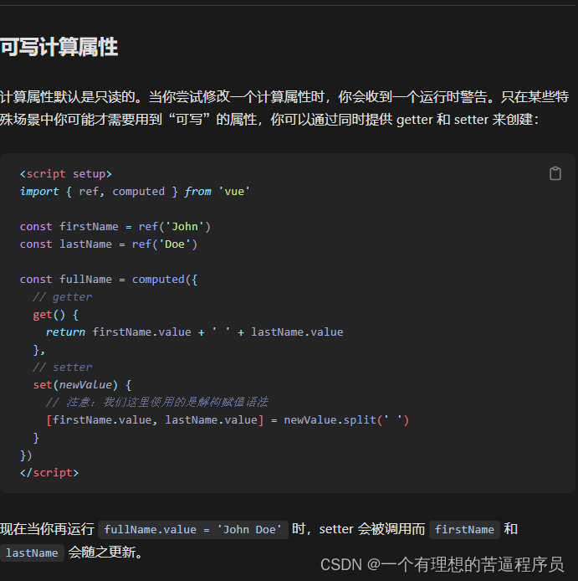Screen dimensions: 578x581
Task: Click the paragraph starting 计算属性默认是只读的
Action: [284, 108]
